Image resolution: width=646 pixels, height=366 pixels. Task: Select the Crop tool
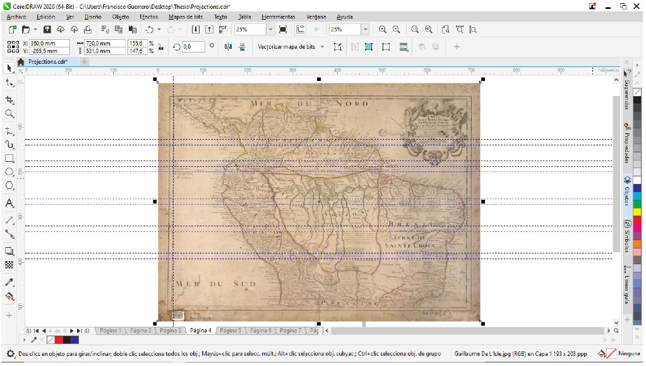(9, 100)
